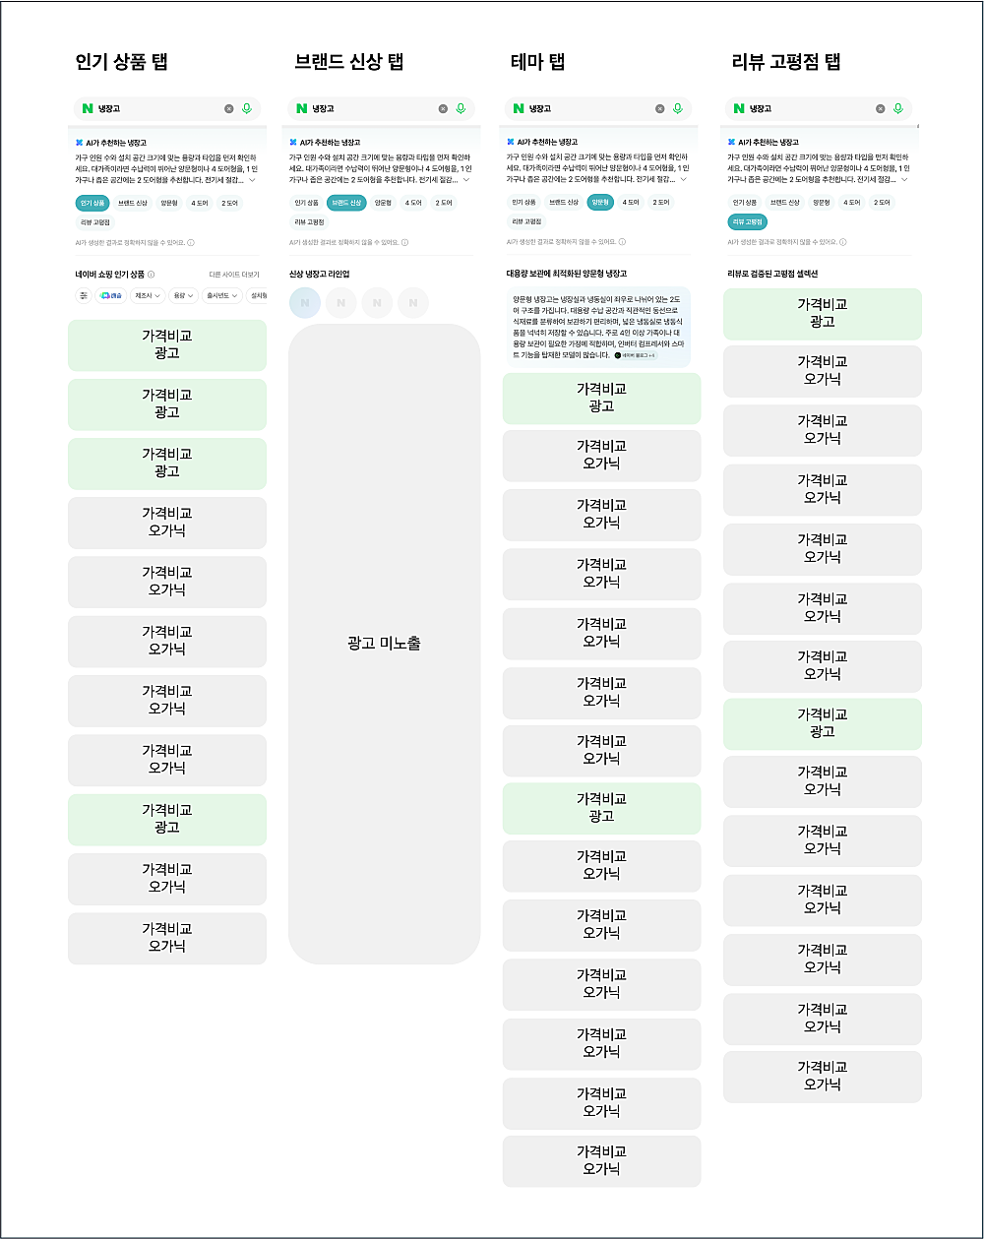Clear search text in 브랜드 신상 탭 panel
The height and width of the screenshot is (1239, 984).
click(x=443, y=108)
